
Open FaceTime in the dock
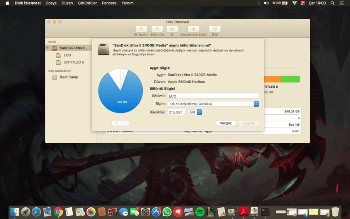coord(135,212)
